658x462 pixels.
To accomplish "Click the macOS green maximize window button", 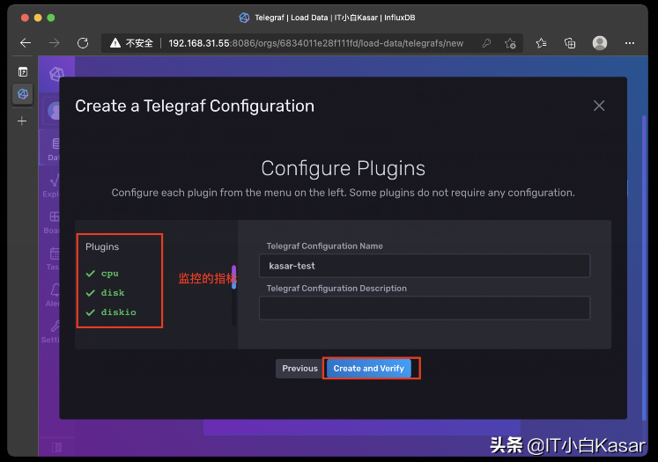I will 51,18.
